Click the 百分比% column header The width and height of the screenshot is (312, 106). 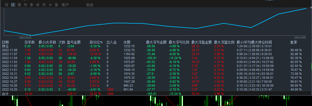(x=96, y=42)
